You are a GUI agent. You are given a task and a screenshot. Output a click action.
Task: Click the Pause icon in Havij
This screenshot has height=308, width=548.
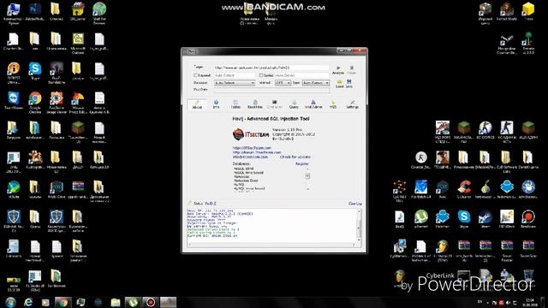coord(352,68)
